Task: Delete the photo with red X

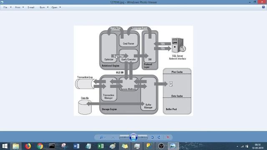Action: [168, 137]
